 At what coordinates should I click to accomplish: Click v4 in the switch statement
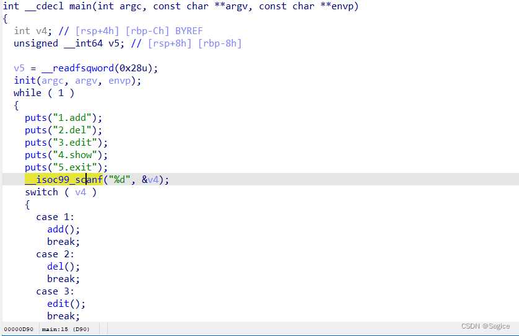(x=81, y=192)
